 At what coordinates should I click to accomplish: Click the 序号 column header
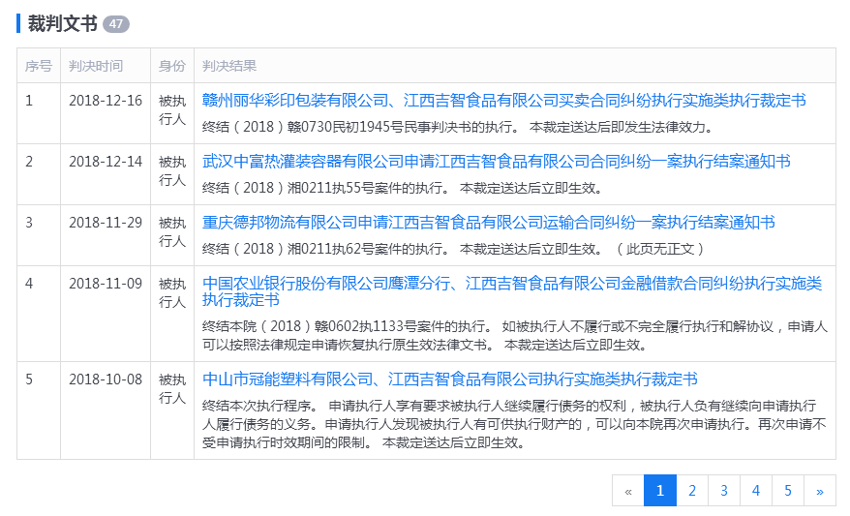coord(39,66)
